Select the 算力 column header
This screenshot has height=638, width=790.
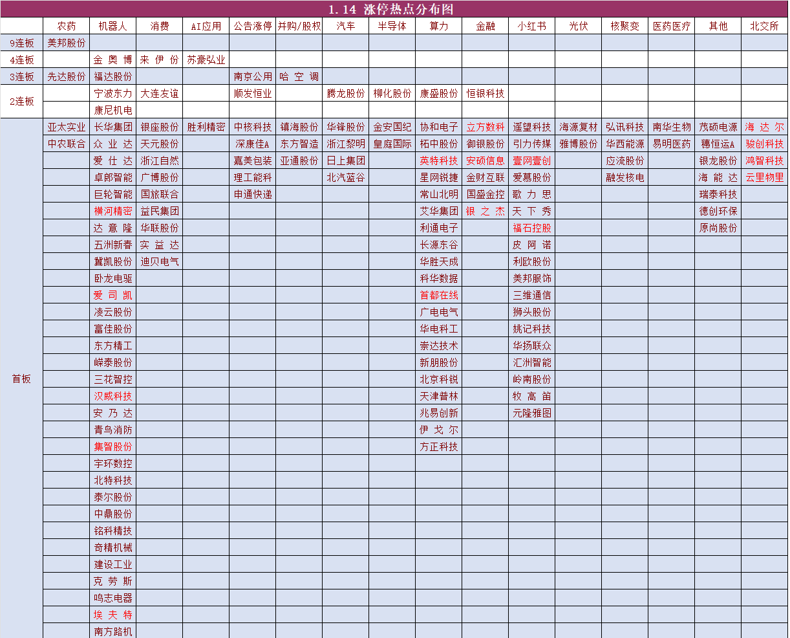click(x=439, y=26)
